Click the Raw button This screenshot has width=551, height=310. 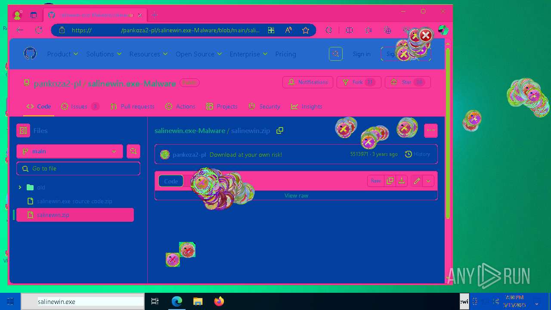click(x=376, y=181)
